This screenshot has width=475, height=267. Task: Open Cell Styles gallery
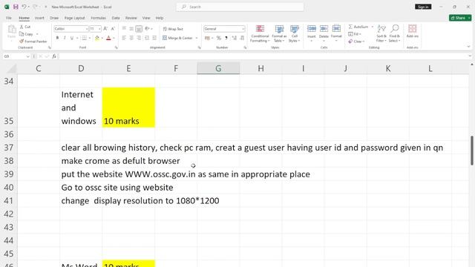click(x=294, y=33)
